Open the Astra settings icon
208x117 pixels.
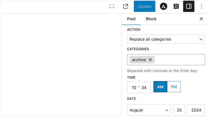pyautogui.click(x=163, y=6)
